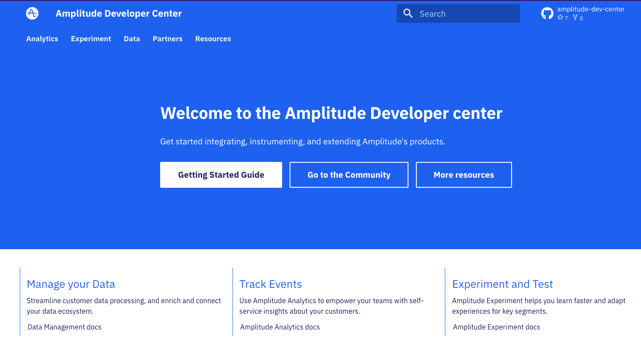The width and height of the screenshot is (641, 351).
Task: Open the Experiment navigation menu
Action: pyautogui.click(x=91, y=39)
